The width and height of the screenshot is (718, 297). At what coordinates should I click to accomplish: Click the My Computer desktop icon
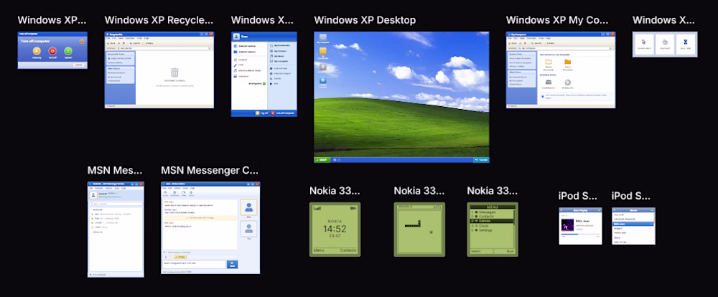point(323,38)
